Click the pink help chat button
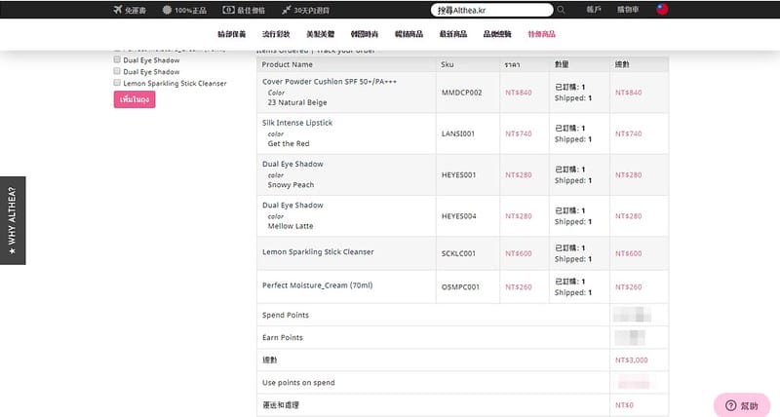The height and width of the screenshot is (417, 780). [742, 405]
